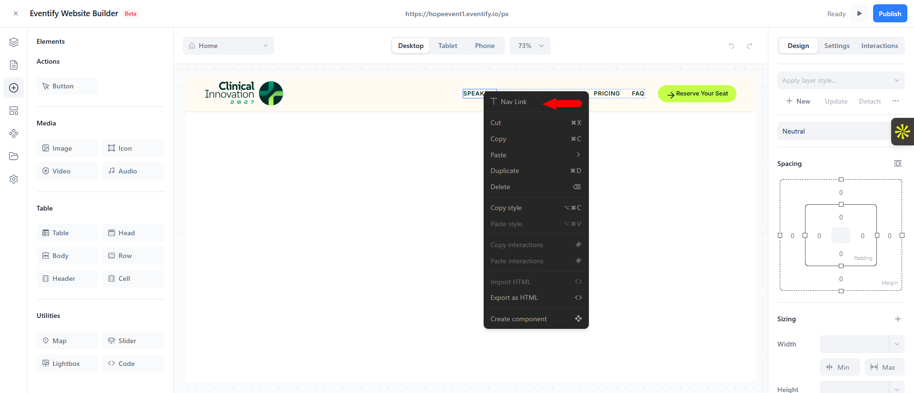This screenshot has height=393, width=914.
Task: Switch to the Settings tab
Action: (837, 46)
